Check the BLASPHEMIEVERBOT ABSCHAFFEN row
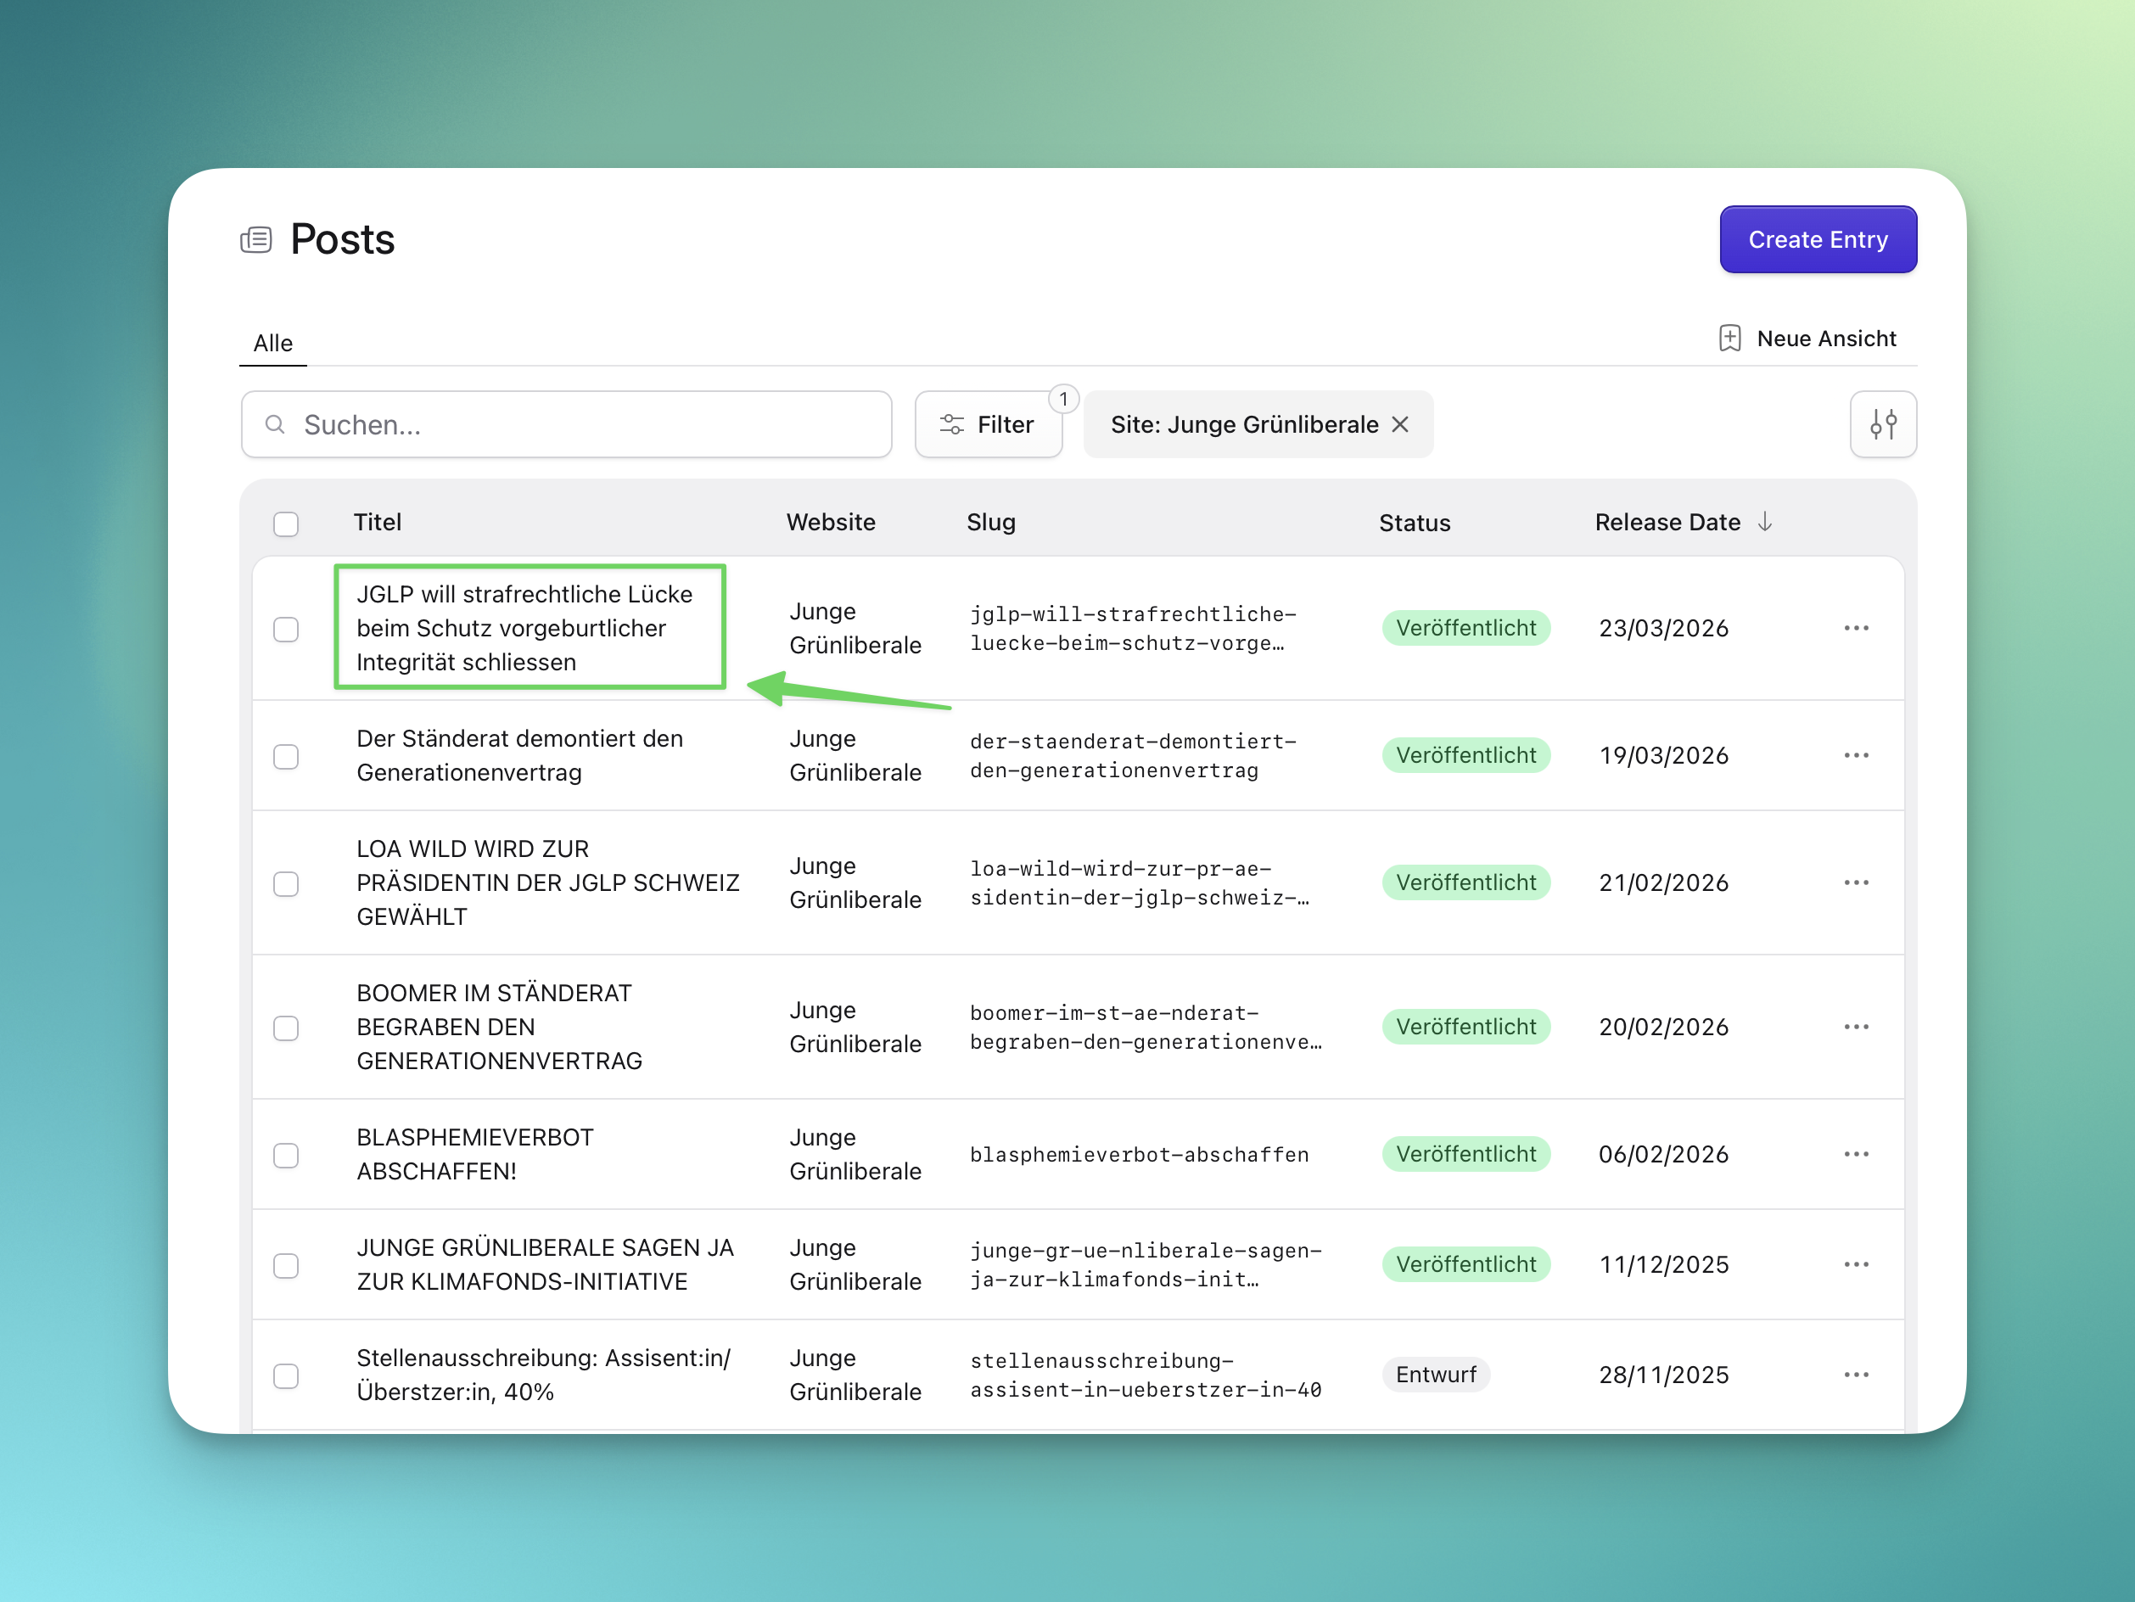Image resolution: width=2135 pixels, height=1602 pixels. (286, 1155)
